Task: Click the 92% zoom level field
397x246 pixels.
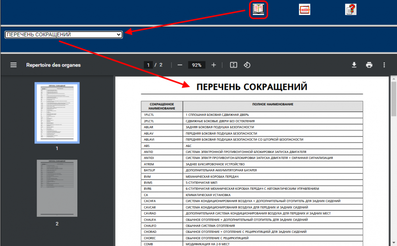Action: [197, 65]
